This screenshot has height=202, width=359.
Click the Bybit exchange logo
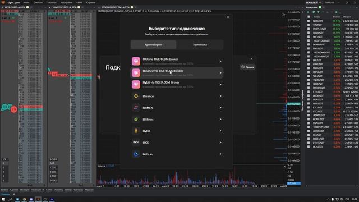coord(136,131)
